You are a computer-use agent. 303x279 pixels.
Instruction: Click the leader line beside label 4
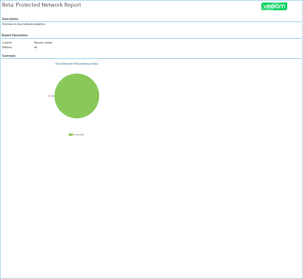click(x=52, y=96)
